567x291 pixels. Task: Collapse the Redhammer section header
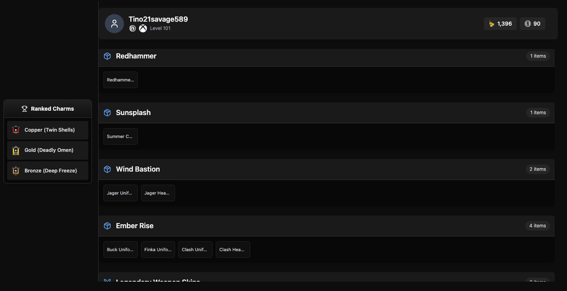pyautogui.click(x=327, y=56)
